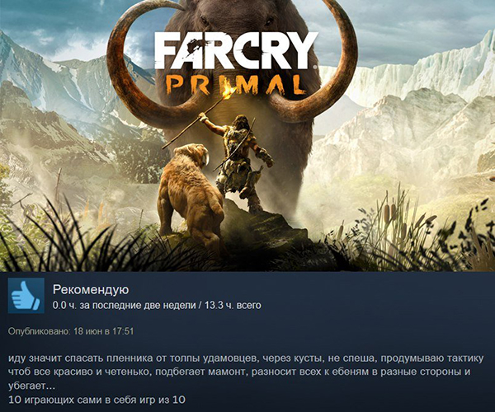The image size is (495, 412).
Task: Click the Рекомендую review heading
Action: click(x=91, y=289)
